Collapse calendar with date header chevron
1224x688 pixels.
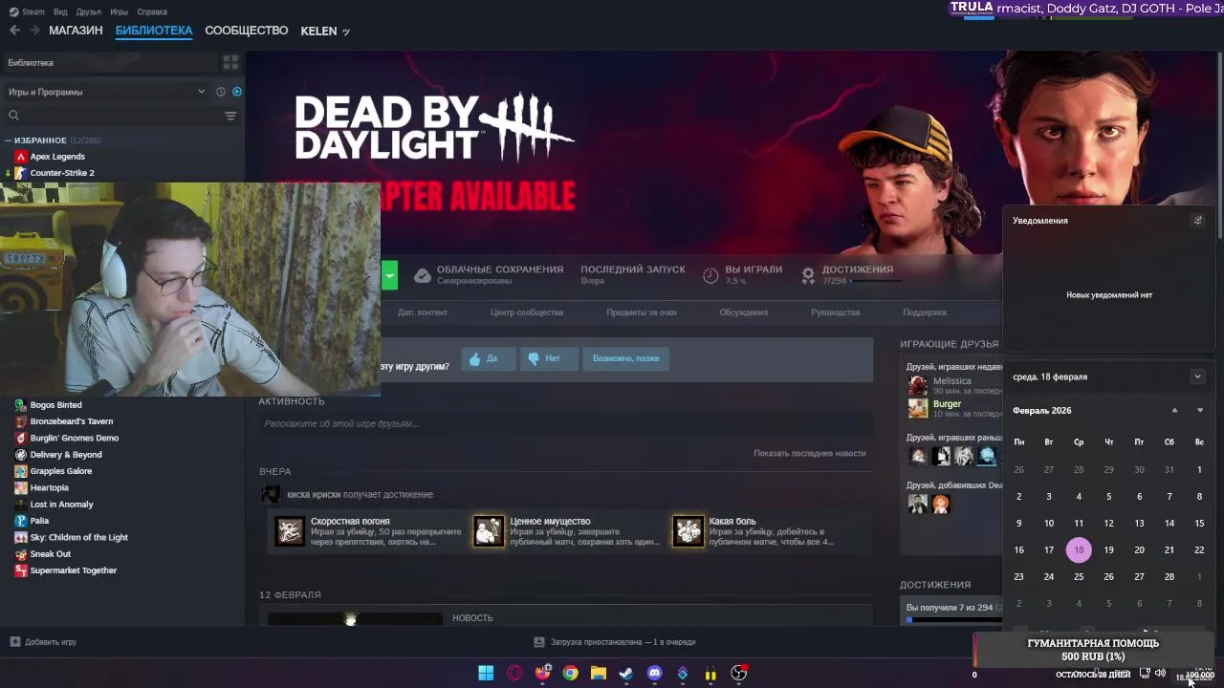click(x=1197, y=376)
